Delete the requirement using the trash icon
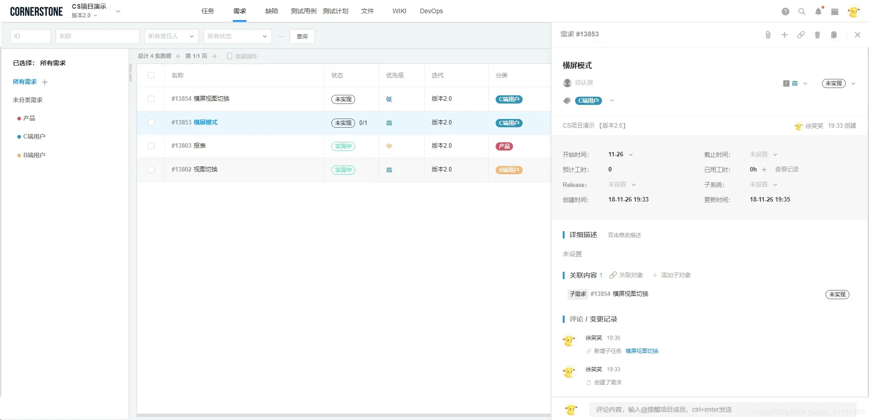Viewport: 869px width, 420px height. 817,35
